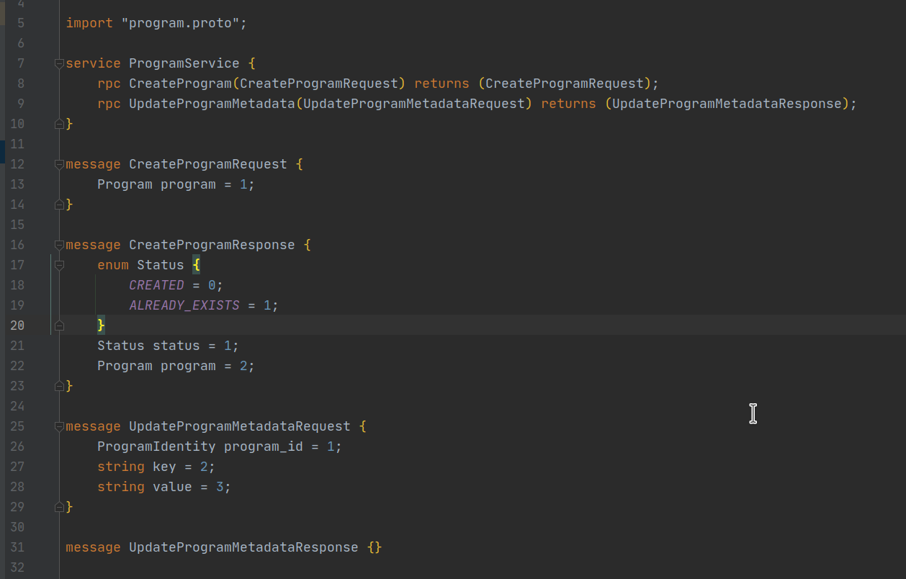Viewport: 906px width, 579px height.
Task: Collapse the ProgramService block fold marker
Action: [x=59, y=63]
